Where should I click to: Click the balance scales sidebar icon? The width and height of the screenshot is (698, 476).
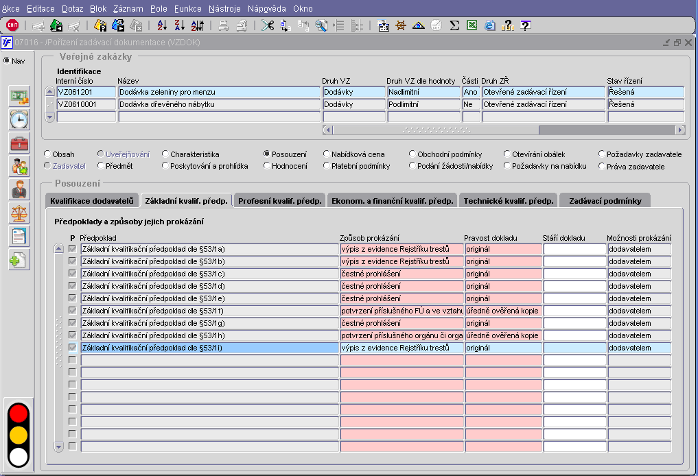[x=19, y=213]
